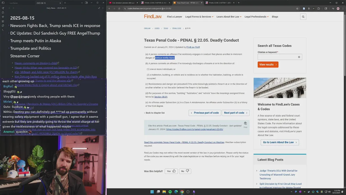The image size is (346, 195).
Task: Click the FindLaw logo
Action: tap(153, 17)
